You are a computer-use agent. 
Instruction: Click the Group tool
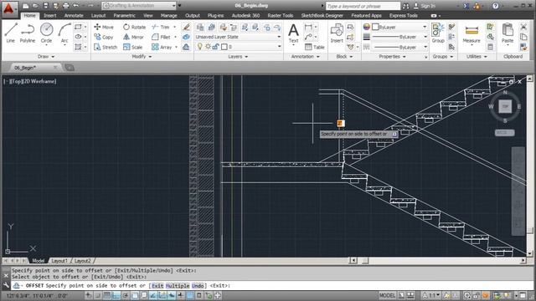(438, 33)
